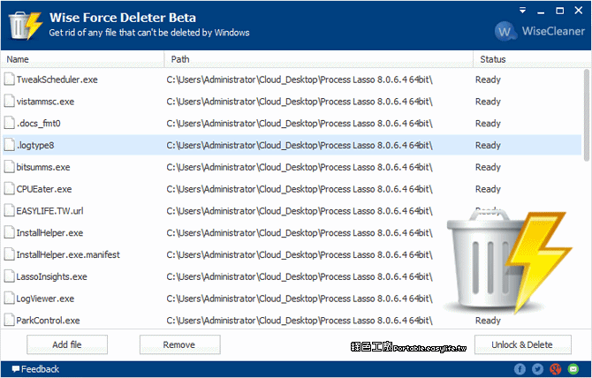
Task: Open the title bar dropdown menu arrow
Action: [x=522, y=11]
